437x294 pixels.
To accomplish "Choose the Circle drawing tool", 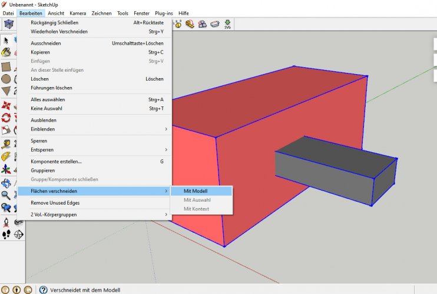I will [x=6, y=79].
